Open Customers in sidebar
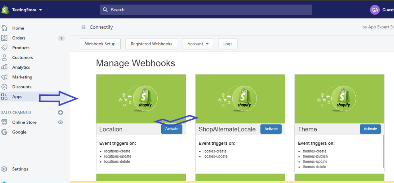394x183 pixels. (23, 57)
